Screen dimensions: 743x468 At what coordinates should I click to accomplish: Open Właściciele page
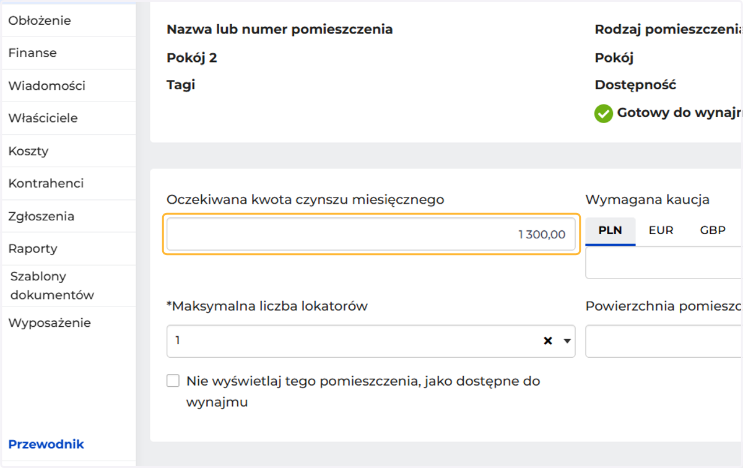coord(43,118)
